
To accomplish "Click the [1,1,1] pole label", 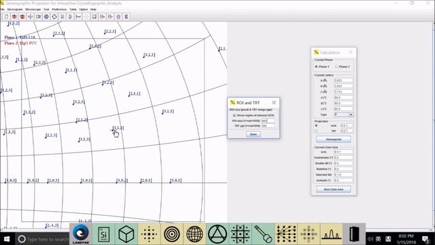I will [71, 70].
